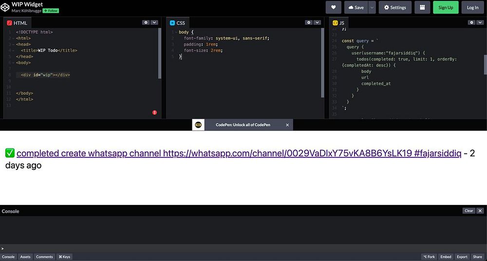Click the Log In button
This screenshot has width=487, height=261.
[x=472, y=7]
